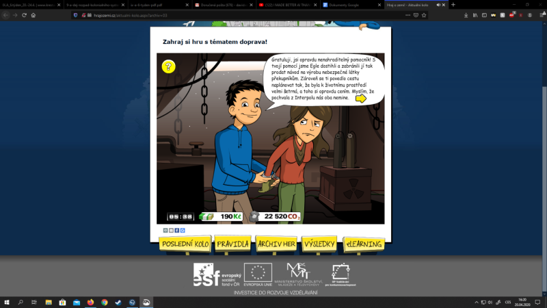Open File Explorer from taskbar
Image resolution: width=547 pixels, height=308 pixels.
[x=49, y=303]
